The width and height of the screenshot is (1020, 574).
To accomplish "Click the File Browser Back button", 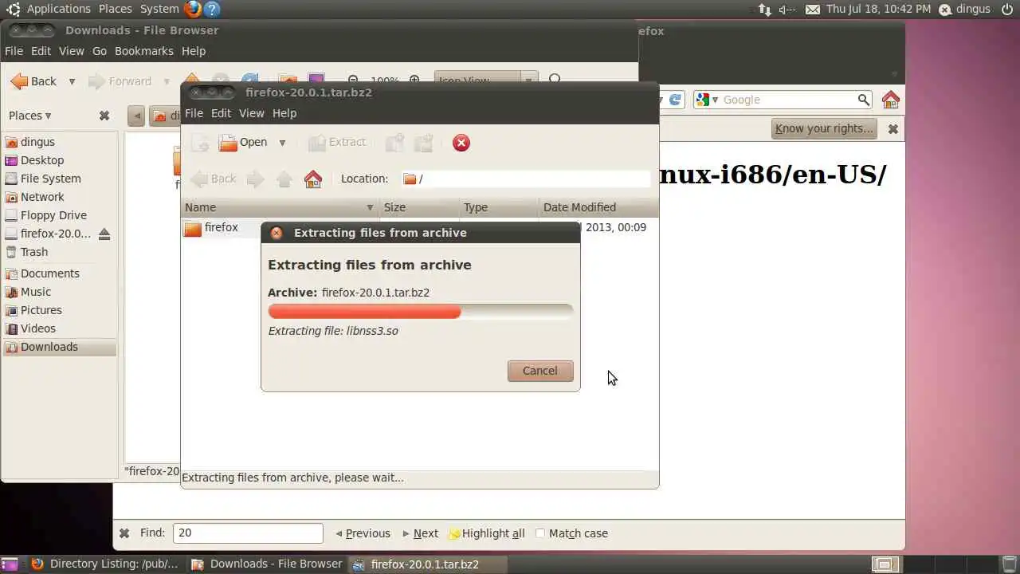I will tap(33, 81).
